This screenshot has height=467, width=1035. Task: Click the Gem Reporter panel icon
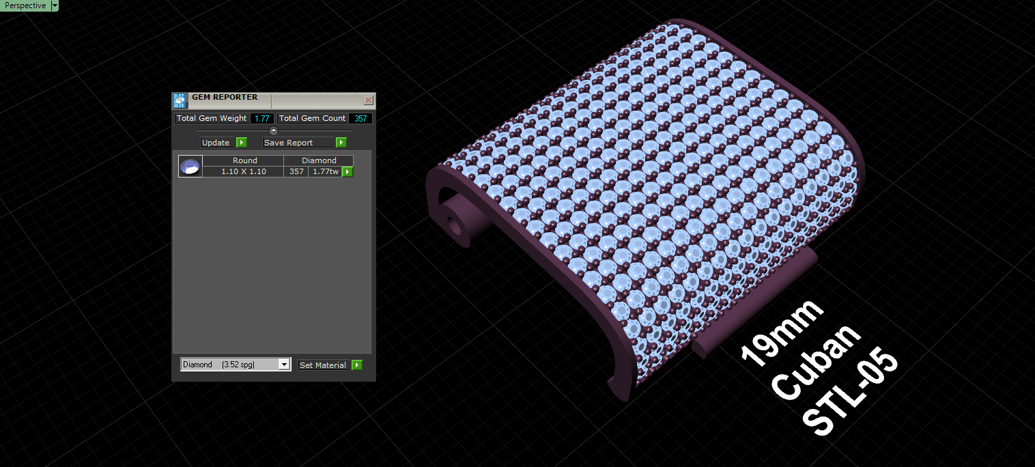coord(180,101)
